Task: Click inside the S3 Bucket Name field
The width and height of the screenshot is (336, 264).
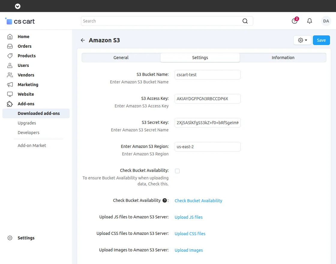Action: [x=207, y=74]
